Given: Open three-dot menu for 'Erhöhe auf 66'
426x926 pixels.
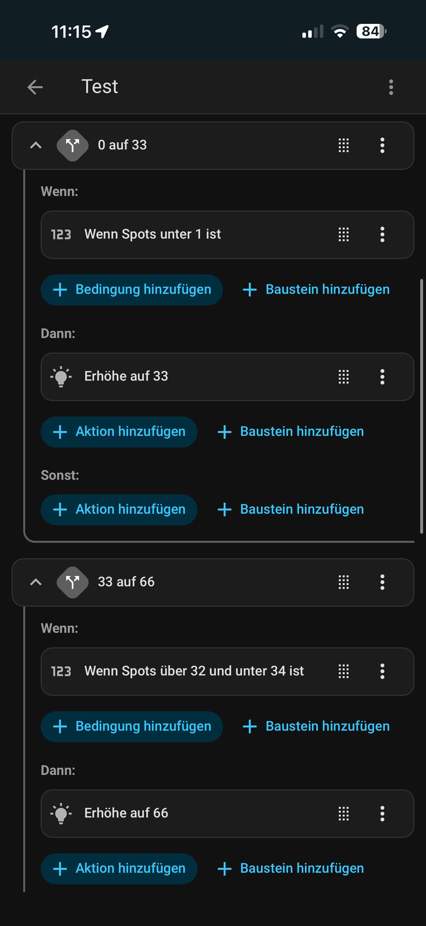Looking at the screenshot, I should pyautogui.click(x=382, y=814).
